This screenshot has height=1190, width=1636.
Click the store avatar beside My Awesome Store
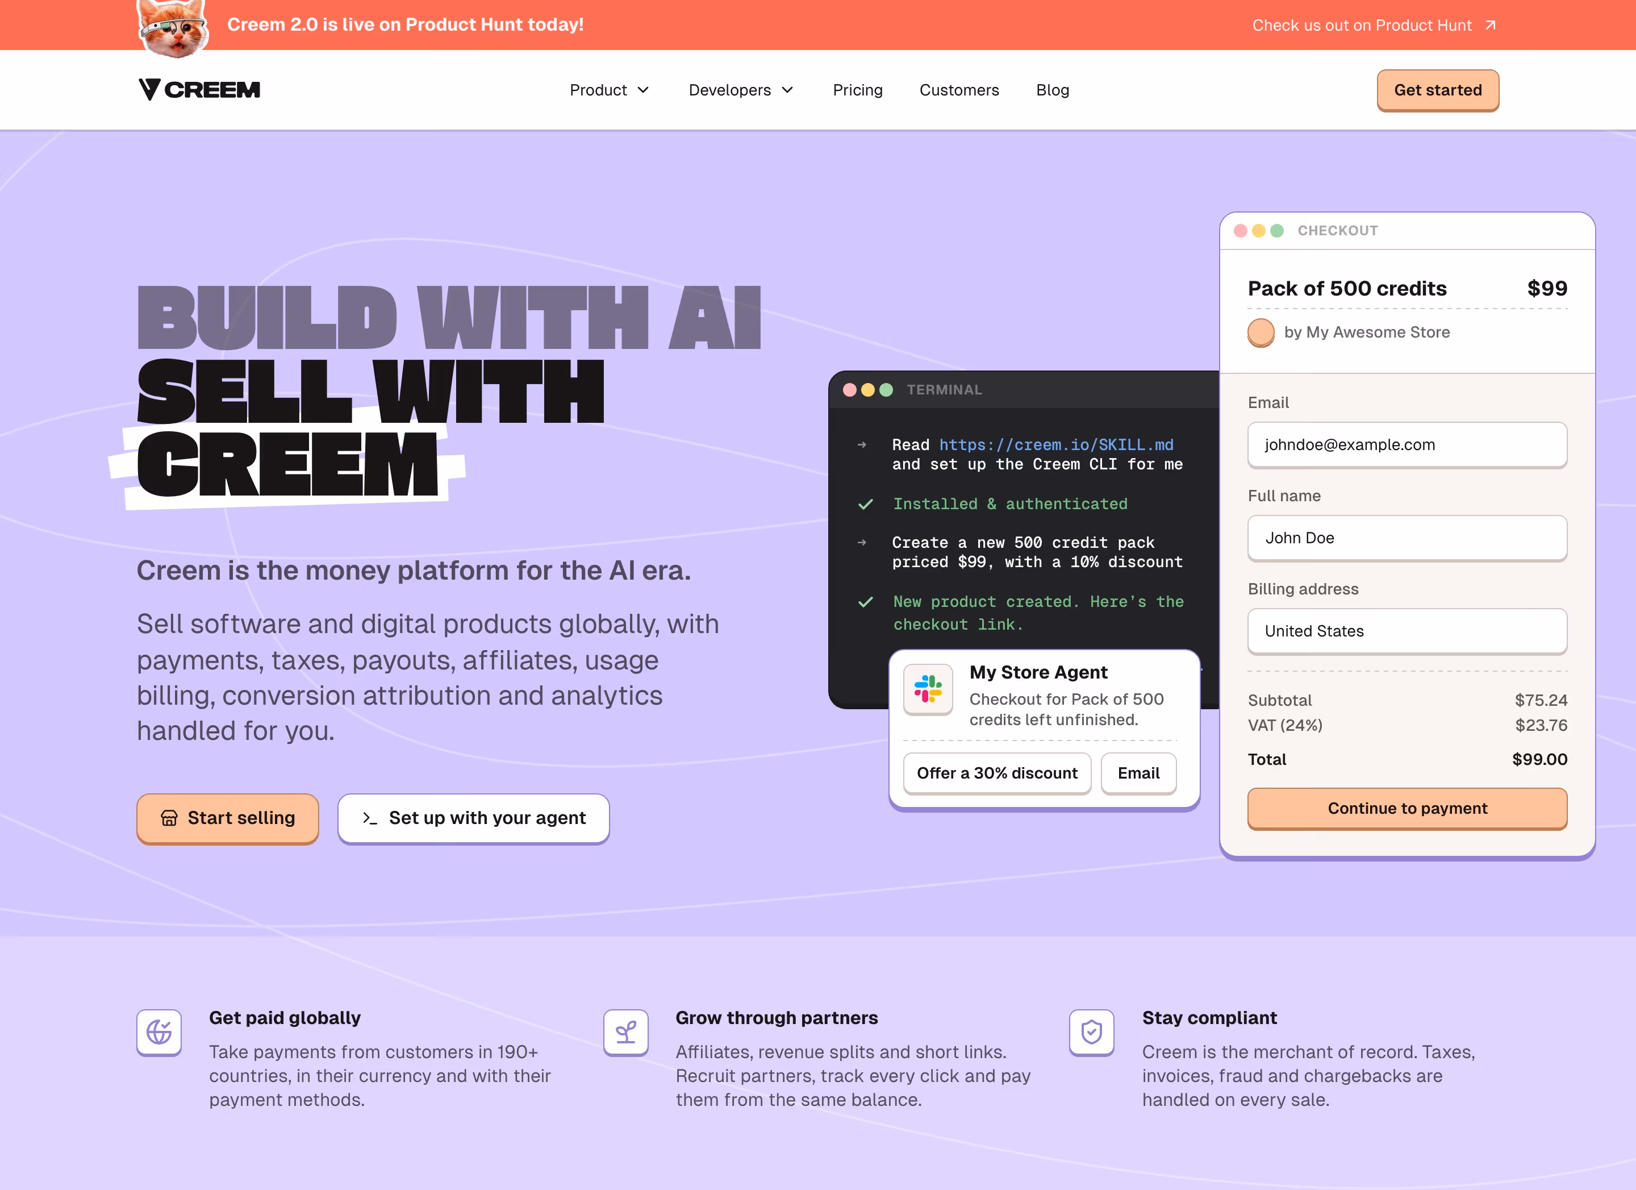coord(1261,332)
